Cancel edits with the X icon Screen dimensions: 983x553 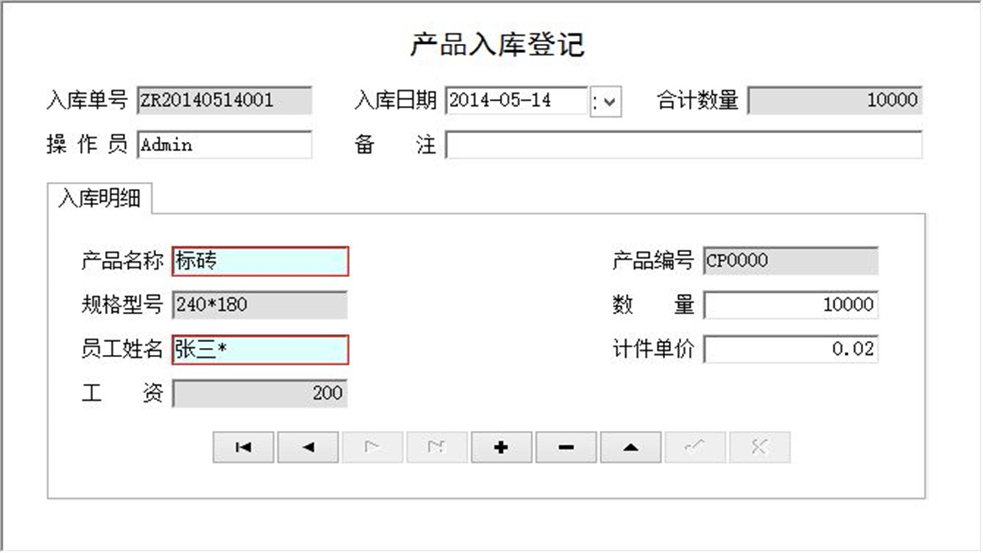[759, 446]
